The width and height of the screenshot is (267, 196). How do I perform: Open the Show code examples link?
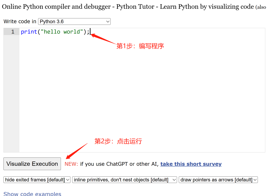point(32,194)
